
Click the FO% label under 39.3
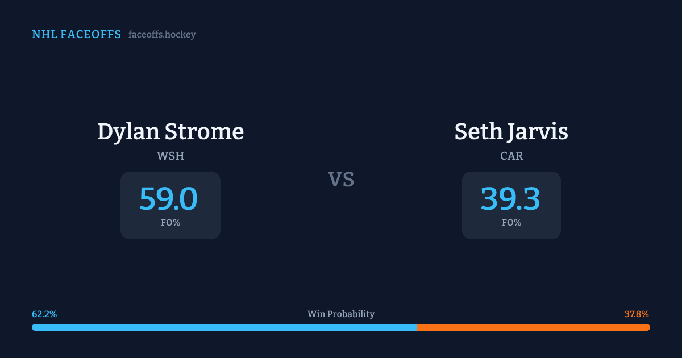click(511, 223)
